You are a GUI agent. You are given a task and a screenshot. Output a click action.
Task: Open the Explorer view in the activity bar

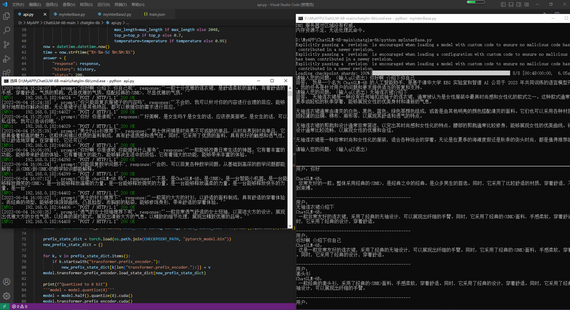tap(7, 16)
